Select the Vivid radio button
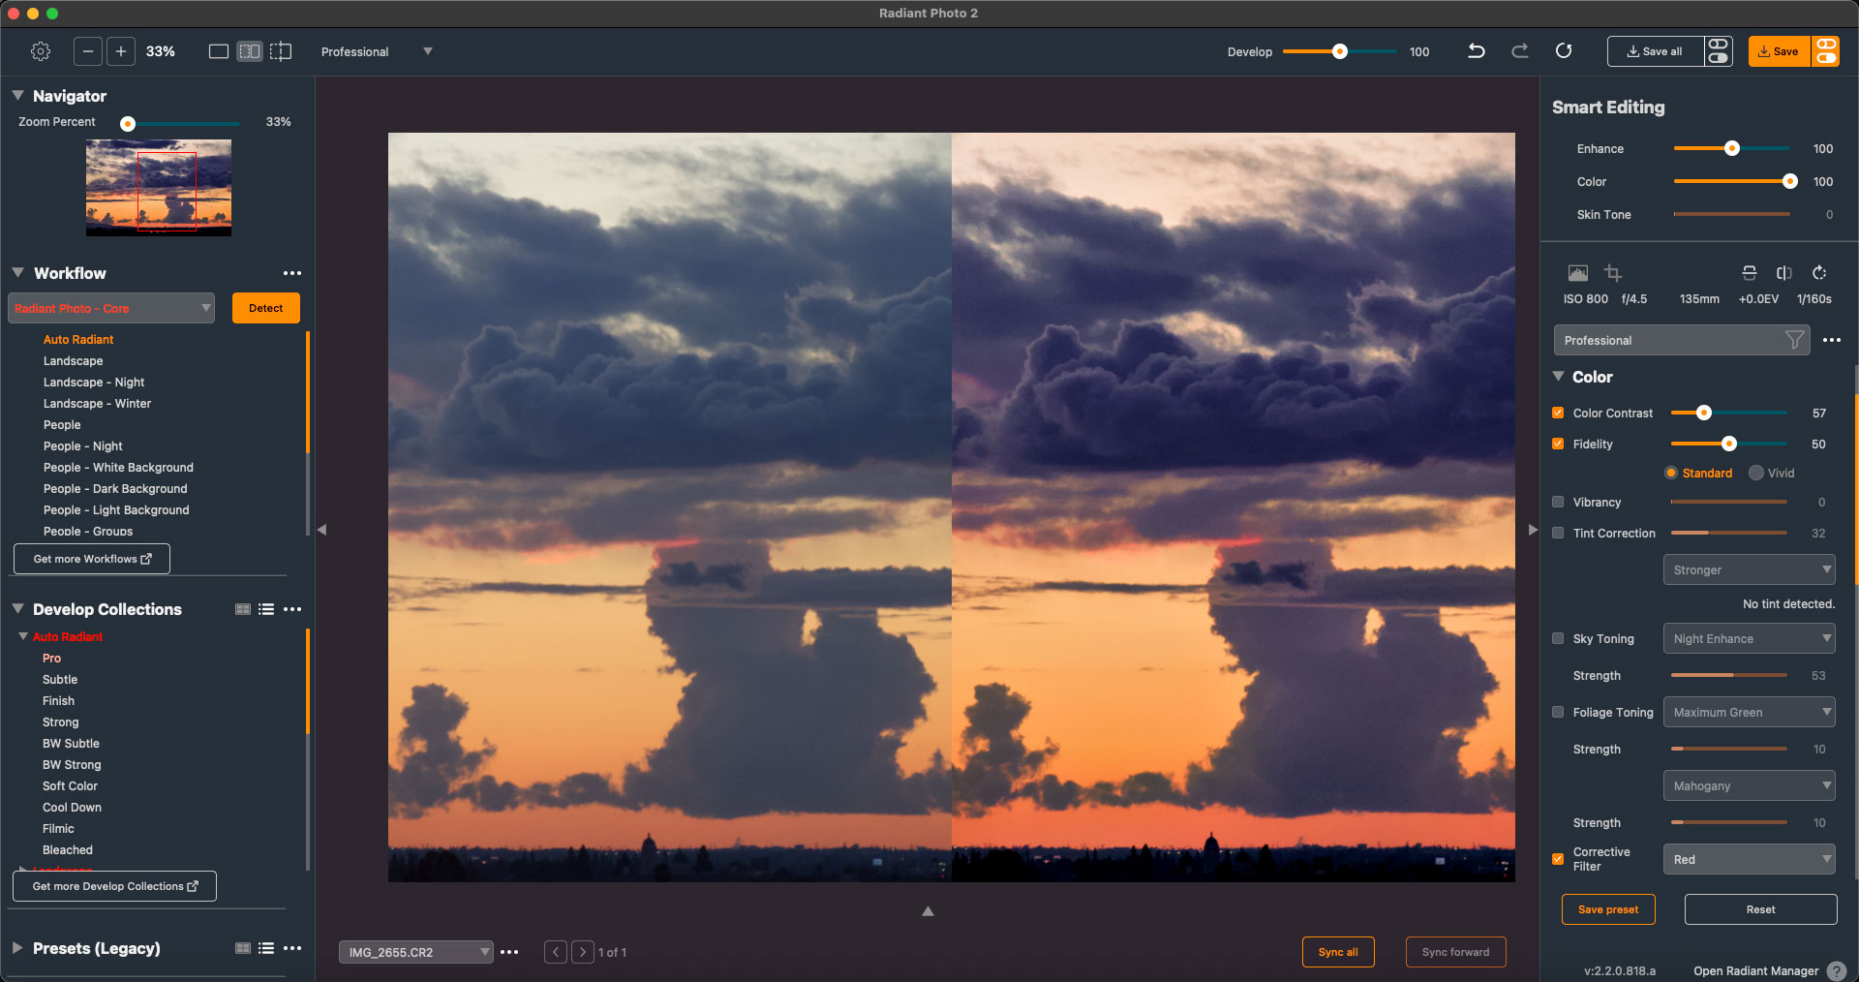Image resolution: width=1859 pixels, height=982 pixels. point(1756,473)
